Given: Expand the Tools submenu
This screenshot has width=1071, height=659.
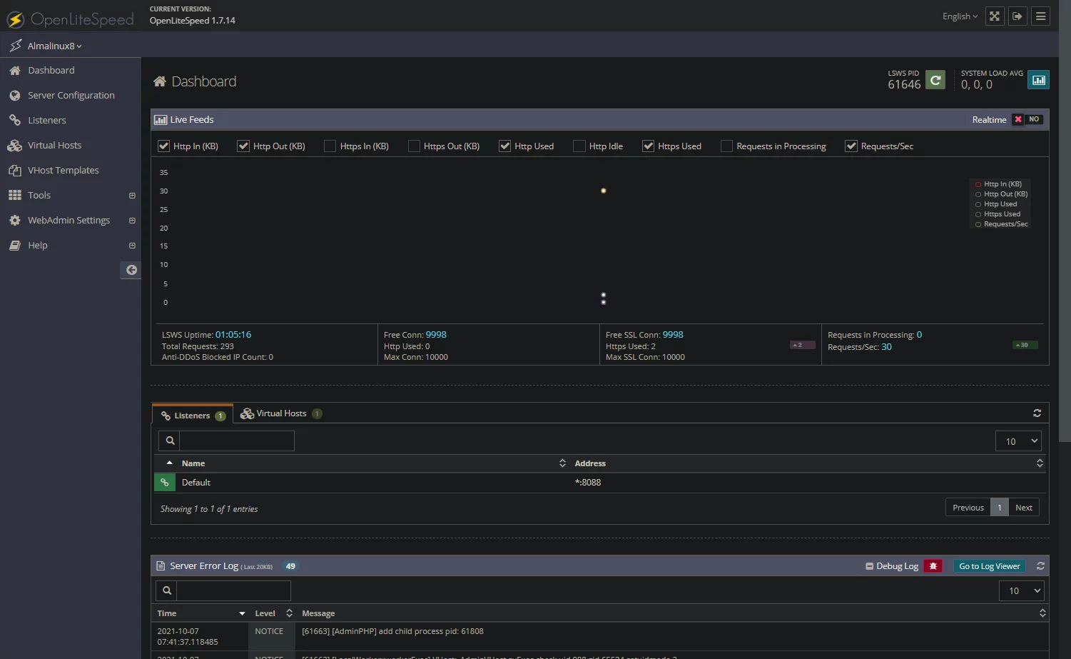Looking at the screenshot, I should (x=132, y=196).
